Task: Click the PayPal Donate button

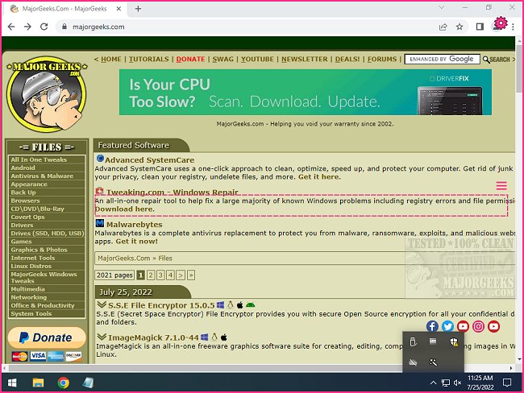Action: (47, 337)
